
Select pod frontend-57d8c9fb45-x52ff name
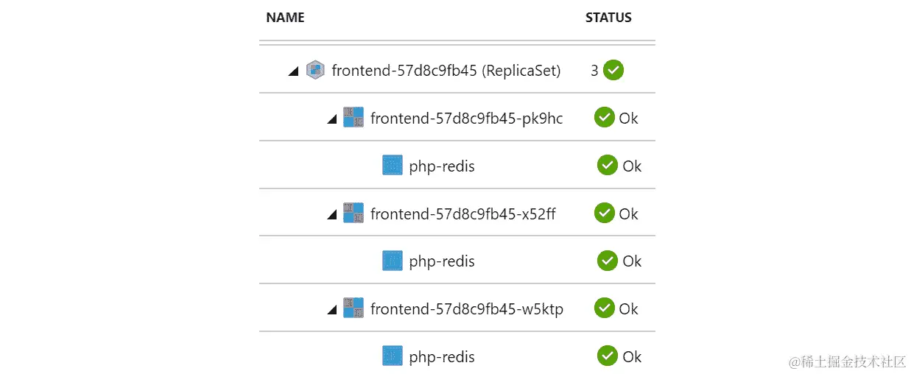[463, 214]
